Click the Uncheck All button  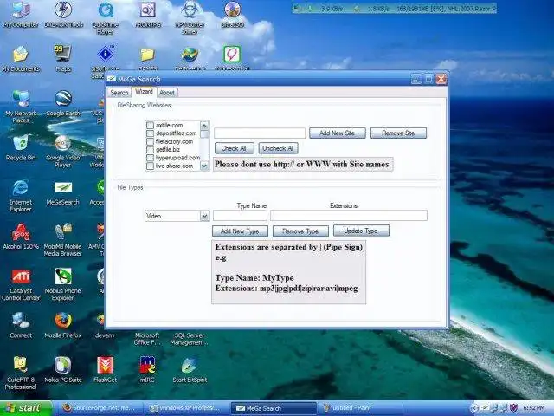tap(278, 148)
